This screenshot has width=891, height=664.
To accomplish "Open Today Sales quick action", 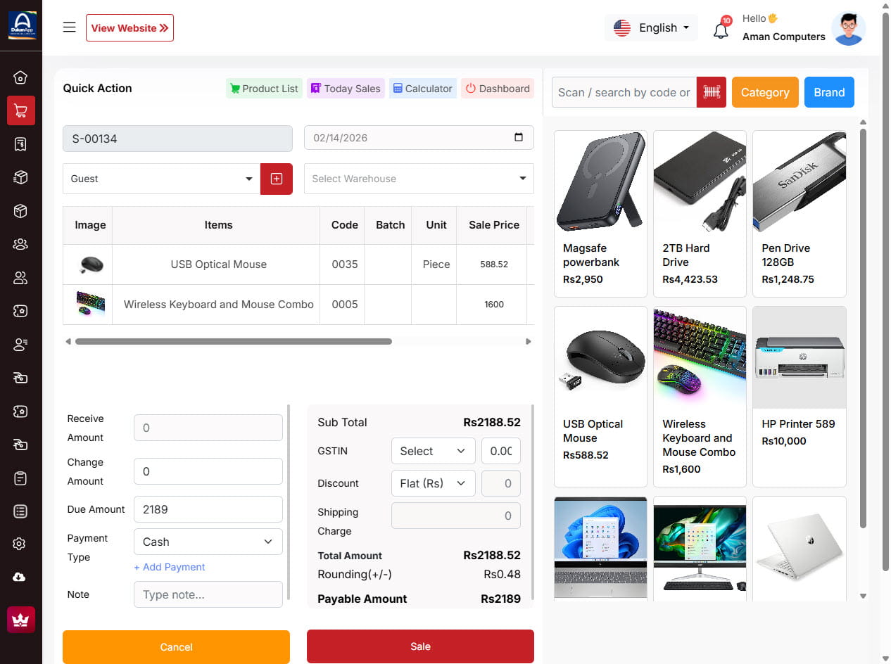I will point(346,89).
